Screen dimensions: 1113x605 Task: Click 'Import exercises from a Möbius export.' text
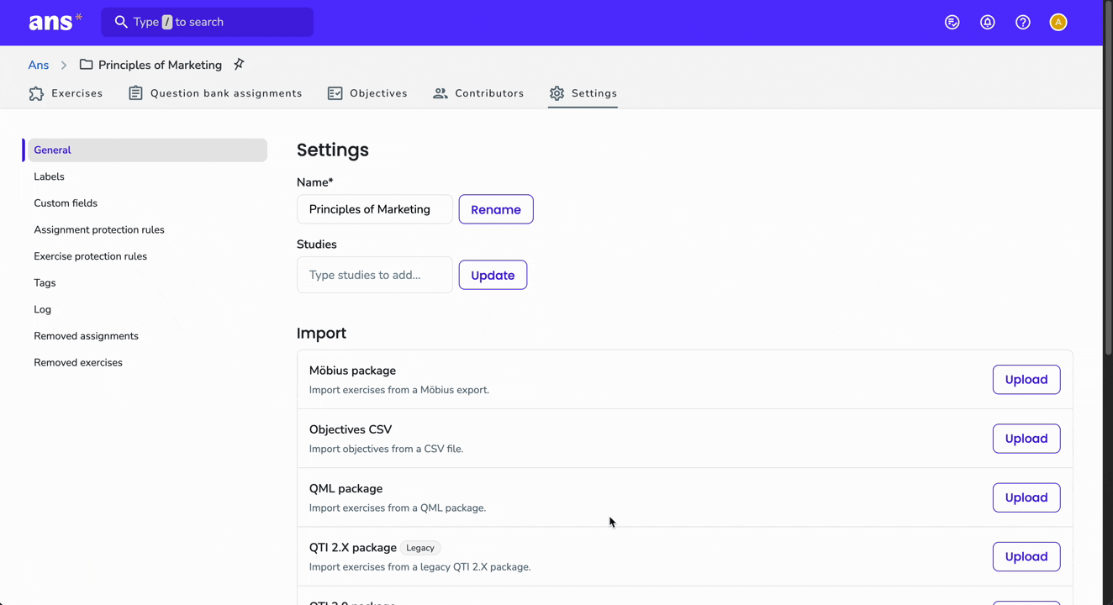click(399, 390)
